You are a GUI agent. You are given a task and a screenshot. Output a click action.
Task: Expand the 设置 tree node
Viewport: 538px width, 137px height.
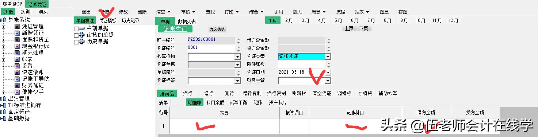pos(3,66)
